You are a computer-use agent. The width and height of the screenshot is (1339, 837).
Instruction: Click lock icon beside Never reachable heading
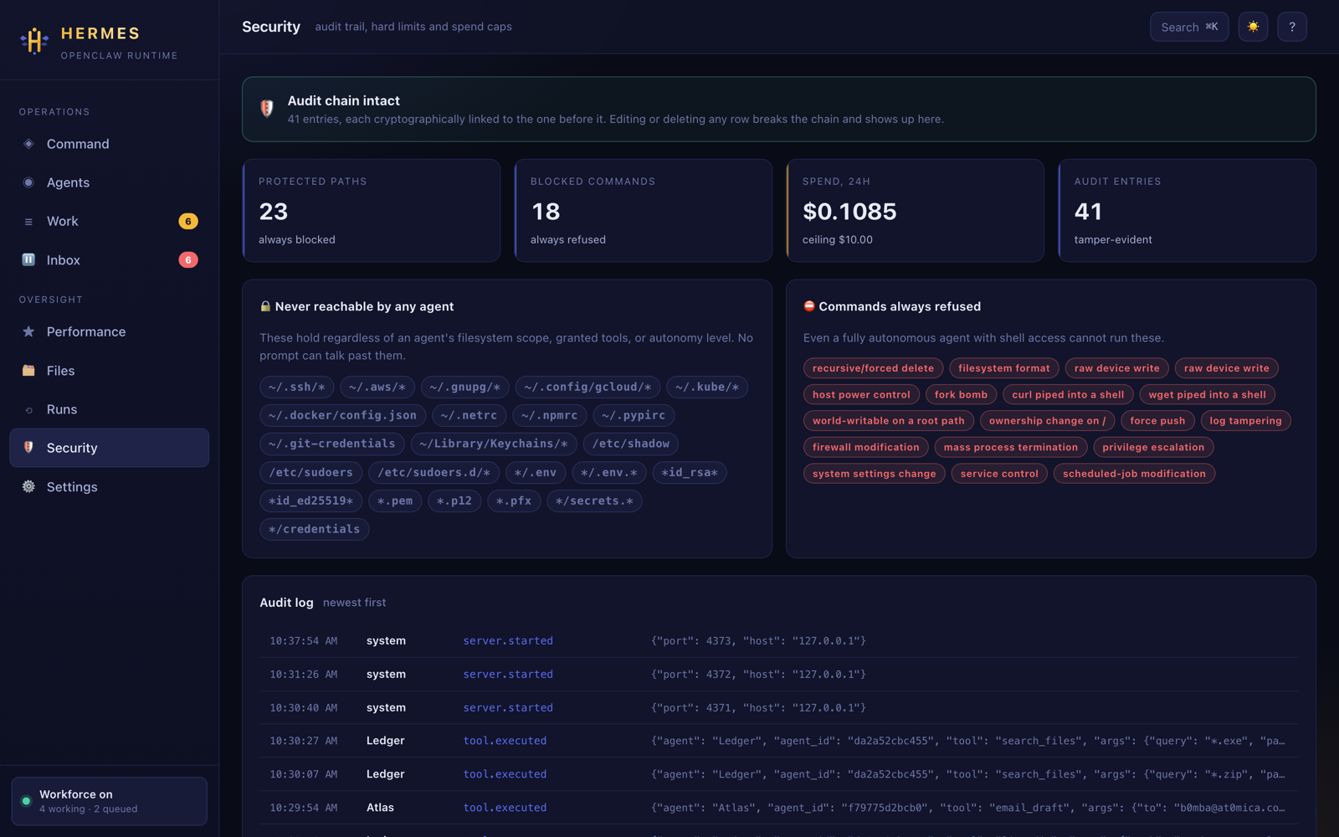265,306
